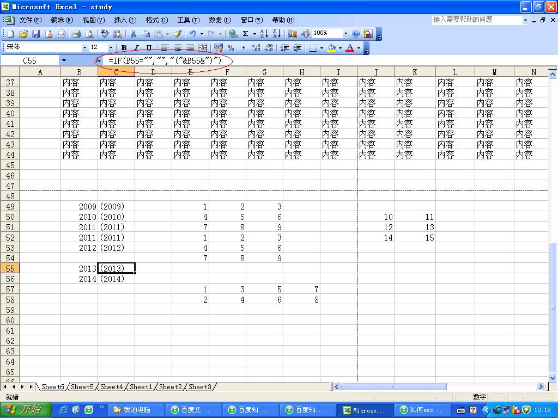
Task: Merge and center selected cells
Action: click(x=203, y=48)
